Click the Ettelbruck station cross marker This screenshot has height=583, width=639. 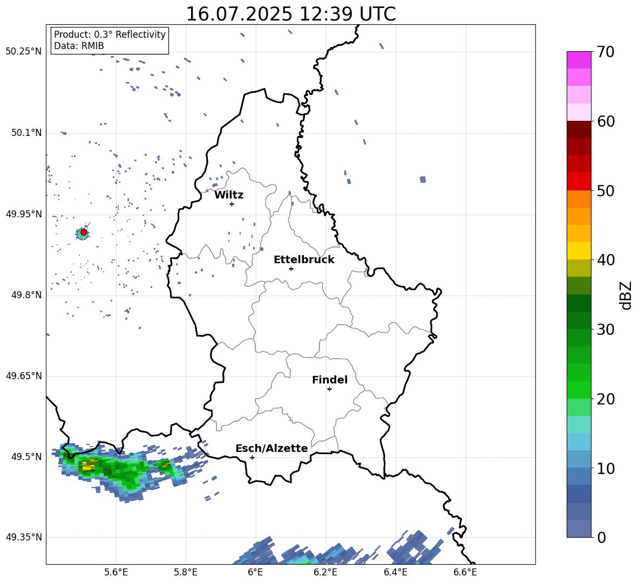[x=291, y=269]
